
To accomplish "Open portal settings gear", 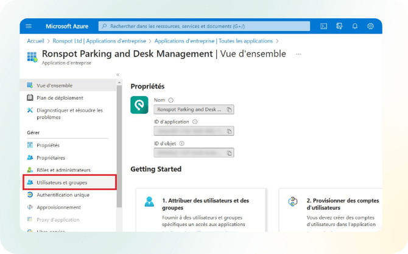I will pos(370,26).
